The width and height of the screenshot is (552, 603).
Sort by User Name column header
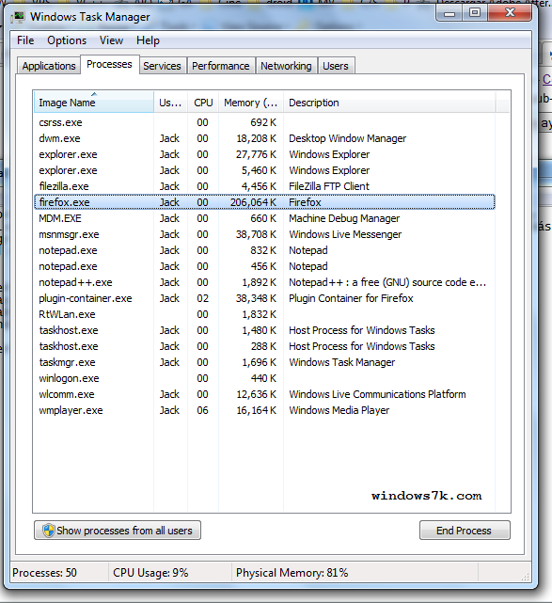pos(170,103)
